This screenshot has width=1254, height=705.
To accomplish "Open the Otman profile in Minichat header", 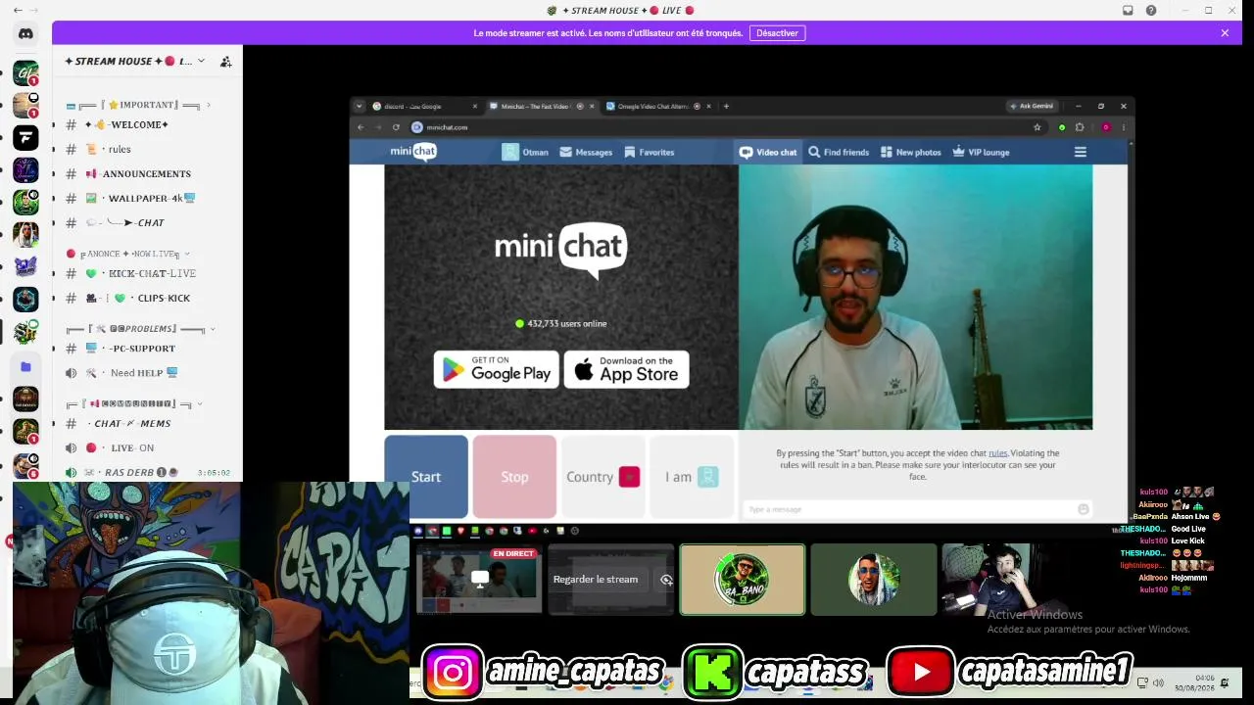I will pos(525,152).
